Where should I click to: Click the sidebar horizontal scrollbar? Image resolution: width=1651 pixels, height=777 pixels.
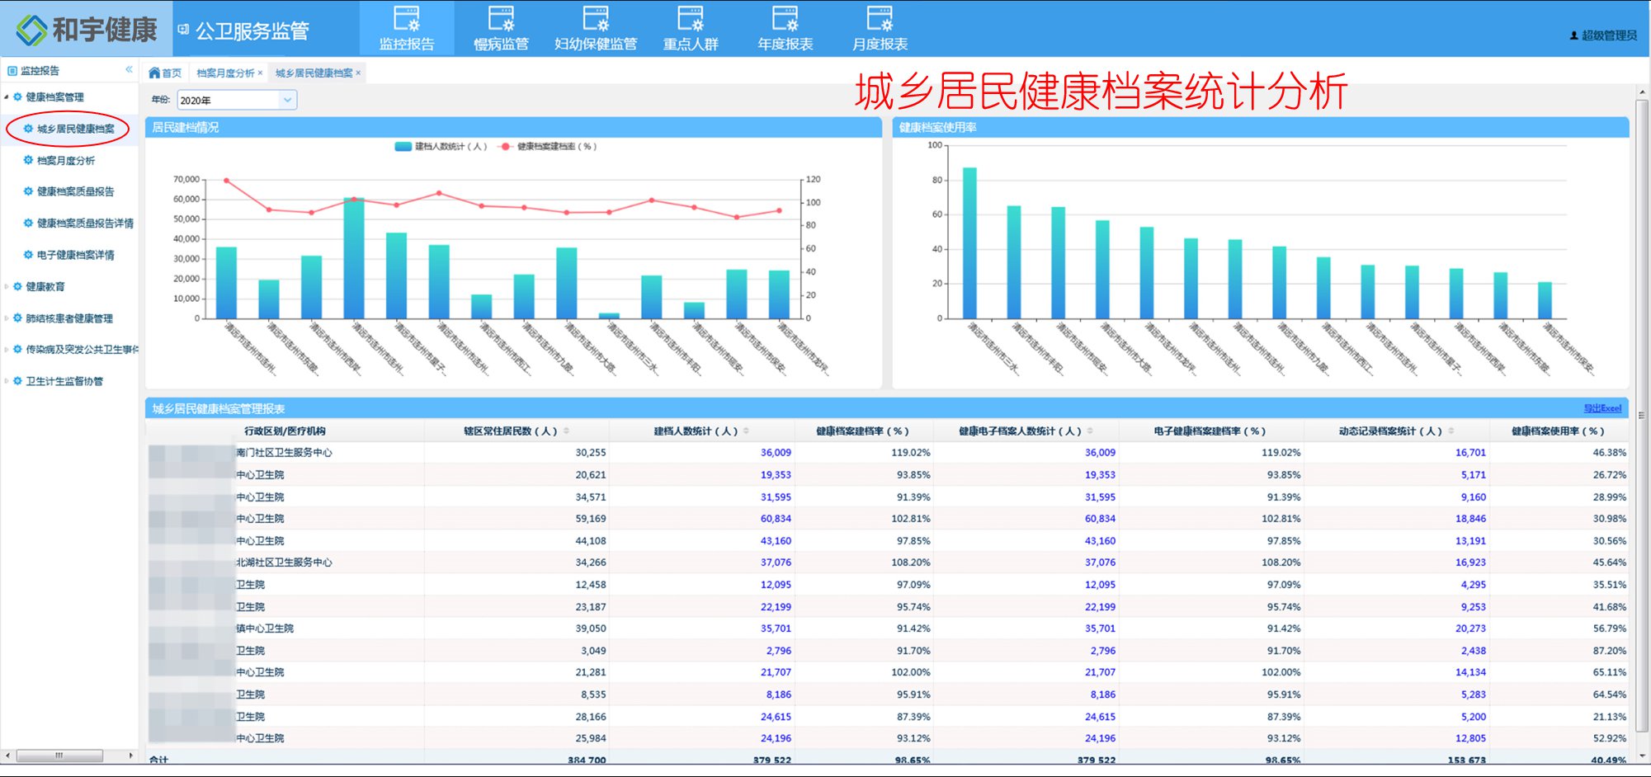click(x=58, y=756)
